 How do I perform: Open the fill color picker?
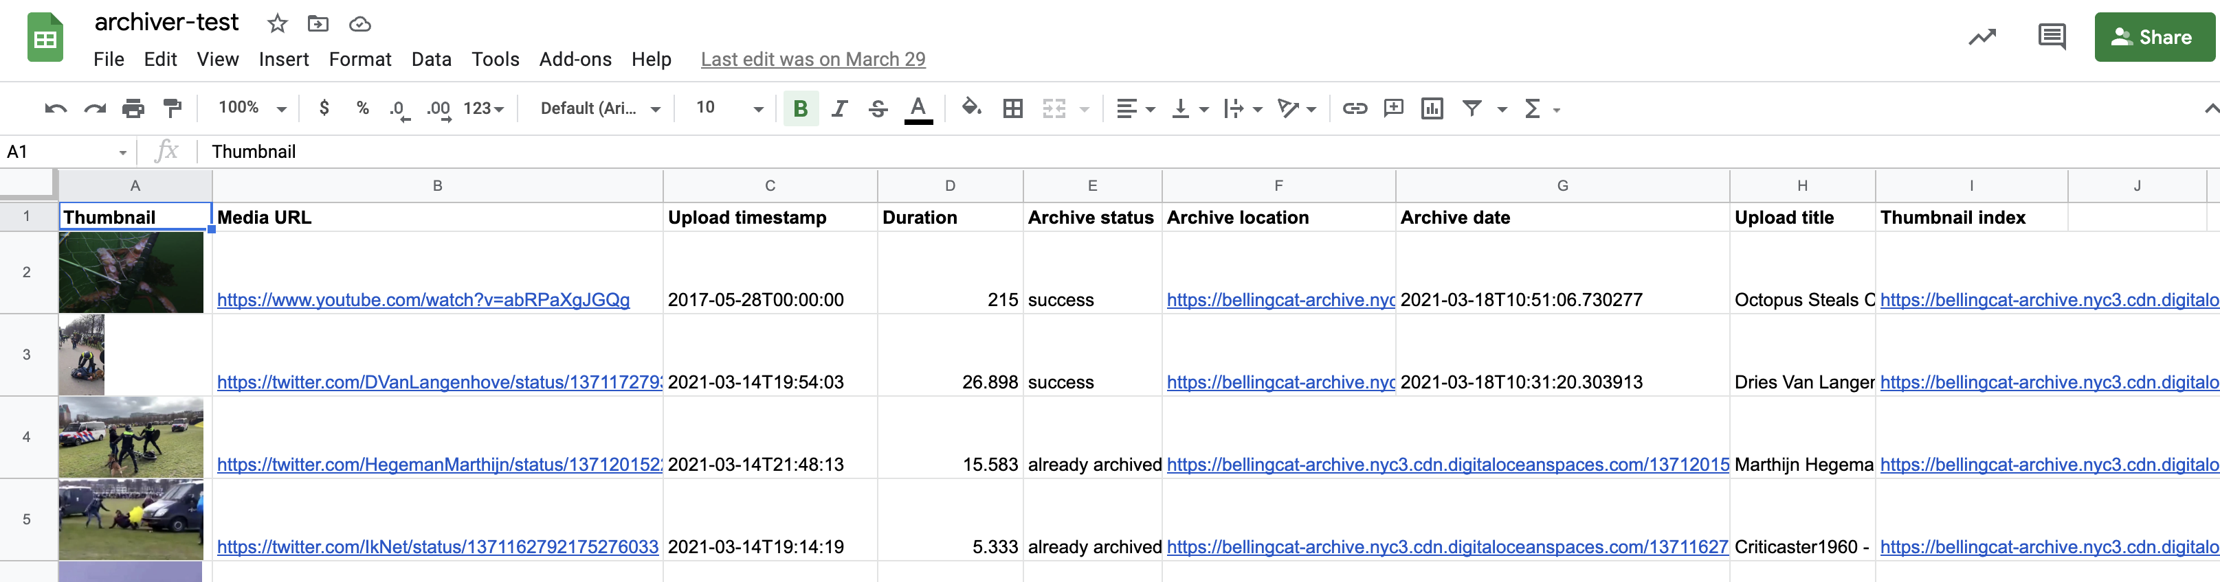tap(971, 108)
